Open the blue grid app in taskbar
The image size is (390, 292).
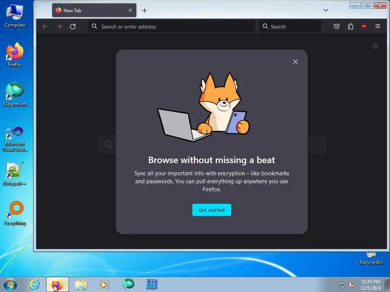point(152,284)
